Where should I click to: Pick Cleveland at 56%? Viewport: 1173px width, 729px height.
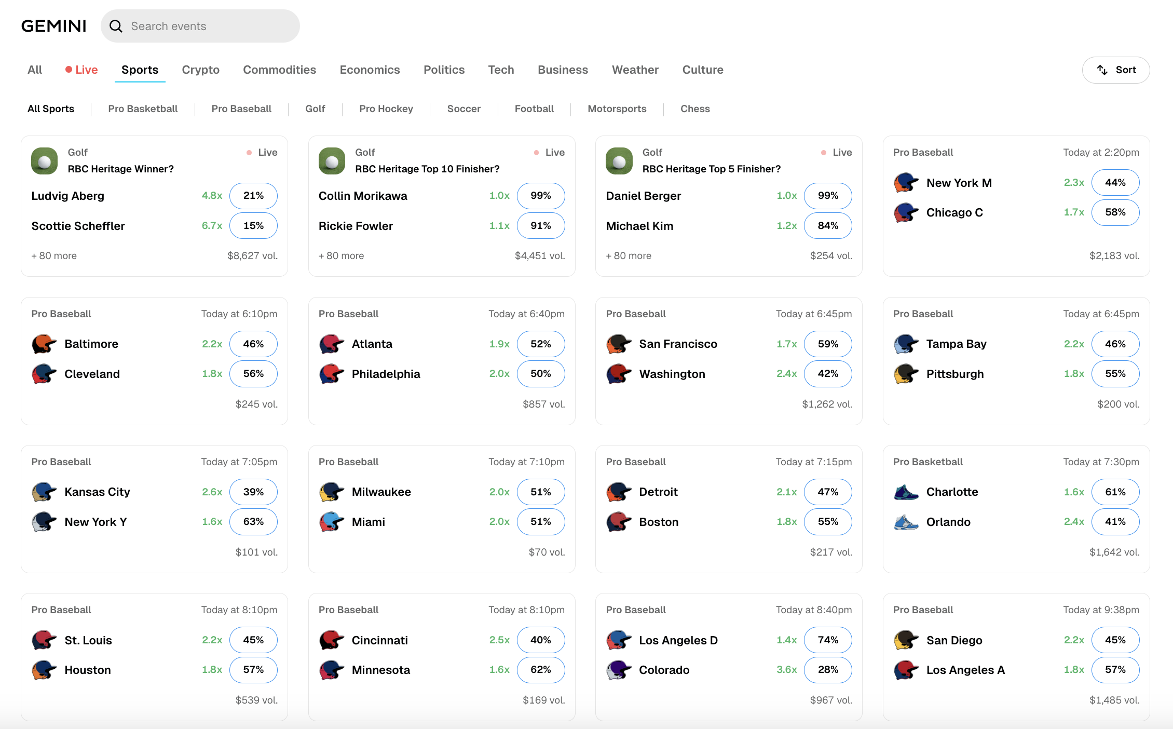click(253, 374)
